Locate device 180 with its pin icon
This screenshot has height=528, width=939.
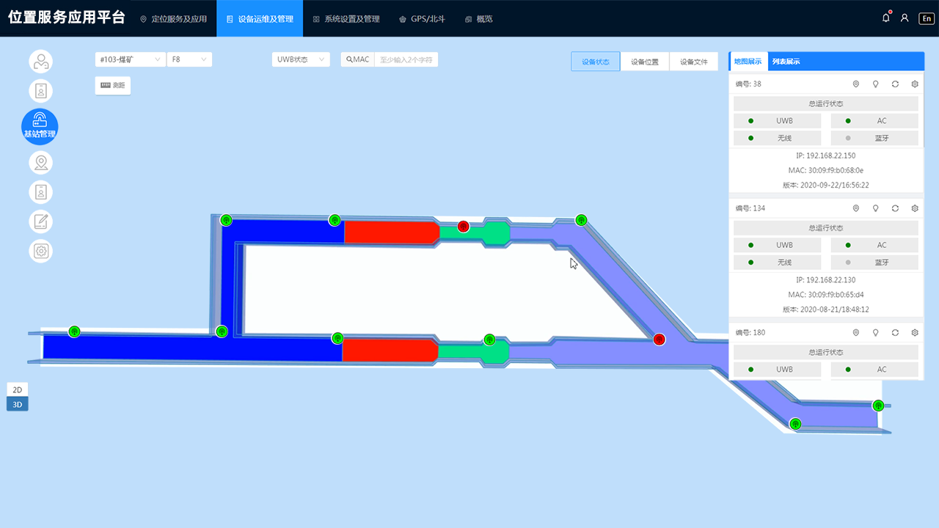tap(855, 332)
